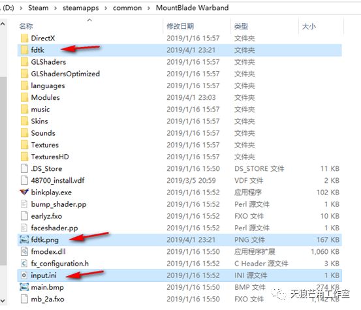Click the 10 KB size cell
Viewport: 361px width, 310px height.
point(330,216)
